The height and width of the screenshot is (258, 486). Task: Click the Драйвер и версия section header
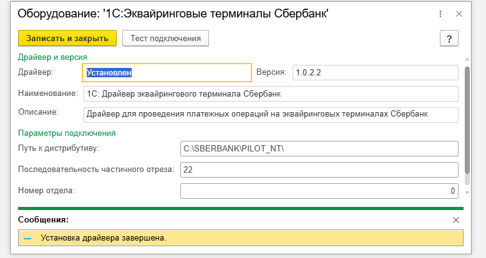[x=52, y=57]
